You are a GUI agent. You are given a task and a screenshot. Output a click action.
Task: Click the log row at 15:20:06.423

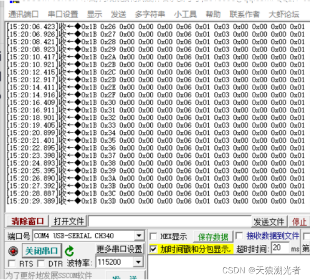(156, 27)
